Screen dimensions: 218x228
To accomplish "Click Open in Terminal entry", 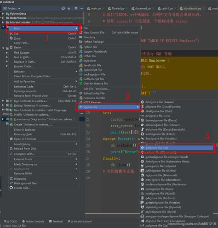I will [43, 139].
